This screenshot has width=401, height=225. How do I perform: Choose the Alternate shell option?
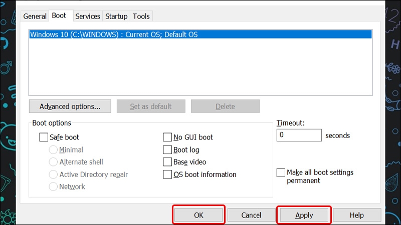pos(53,161)
